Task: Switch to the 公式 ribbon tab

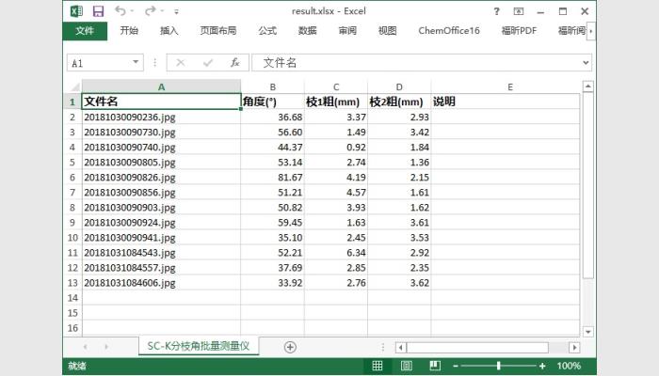Action: click(267, 31)
